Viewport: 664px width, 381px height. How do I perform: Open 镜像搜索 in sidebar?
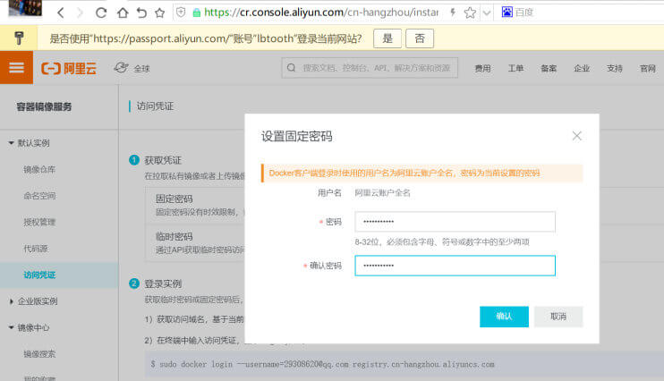click(x=39, y=354)
